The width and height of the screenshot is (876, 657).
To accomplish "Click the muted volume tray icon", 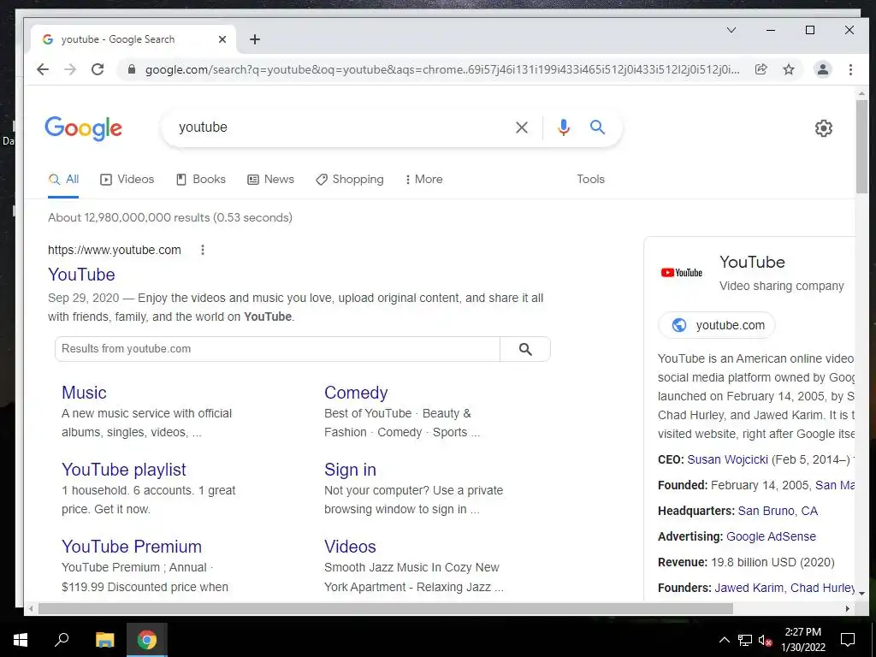I will click(765, 640).
